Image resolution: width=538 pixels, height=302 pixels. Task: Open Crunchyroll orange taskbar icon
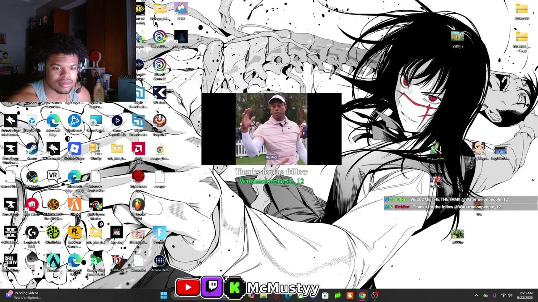point(350,295)
